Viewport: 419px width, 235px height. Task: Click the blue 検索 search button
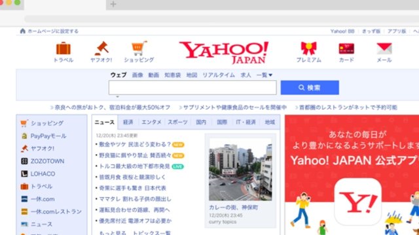pyautogui.click(x=310, y=87)
